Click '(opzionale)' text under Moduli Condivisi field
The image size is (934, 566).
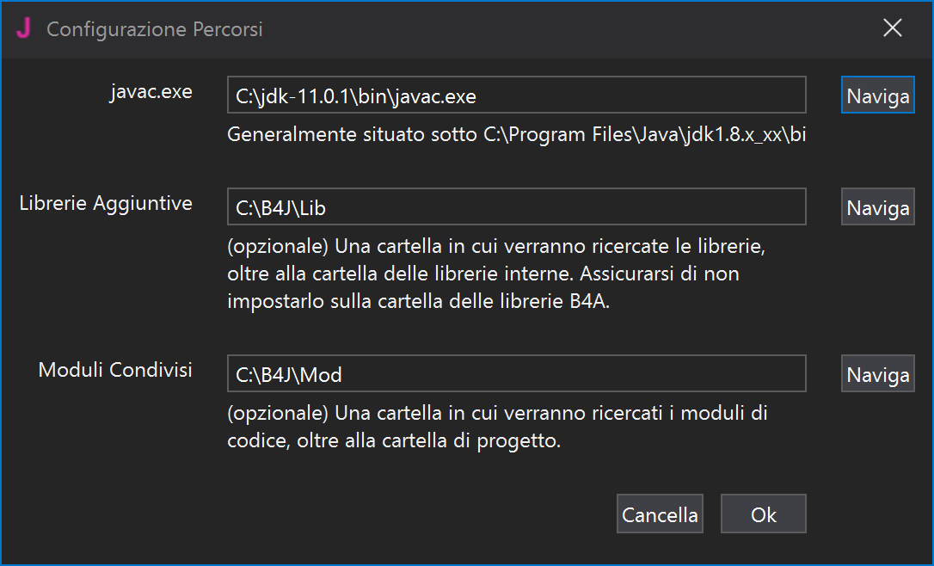point(277,414)
